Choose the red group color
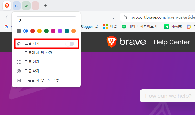 click(33, 31)
